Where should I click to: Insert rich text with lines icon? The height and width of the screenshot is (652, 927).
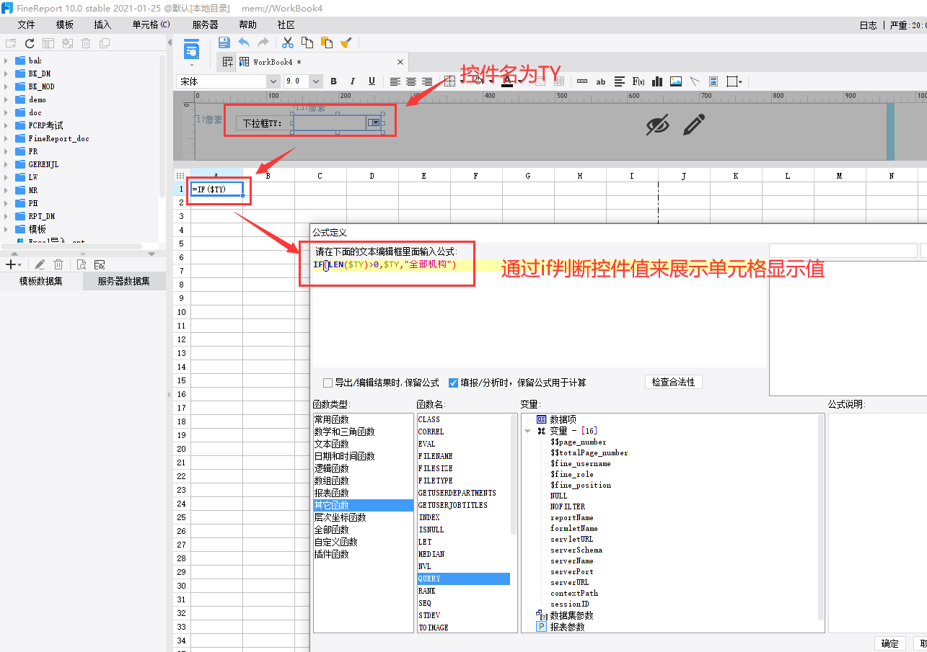point(620,81)
